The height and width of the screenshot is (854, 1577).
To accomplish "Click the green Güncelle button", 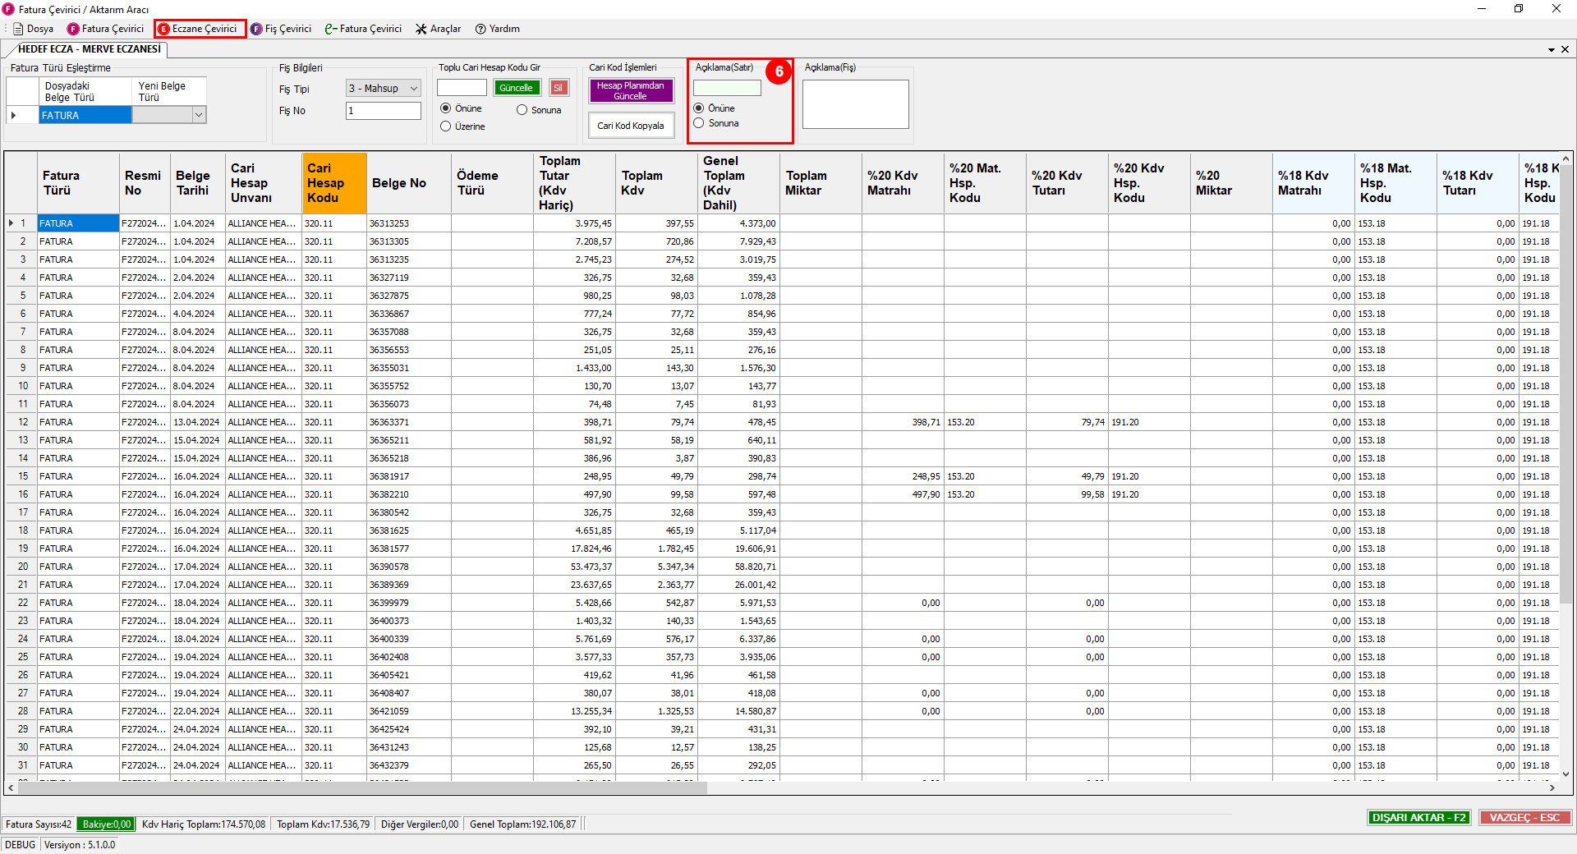I will 516,88.
